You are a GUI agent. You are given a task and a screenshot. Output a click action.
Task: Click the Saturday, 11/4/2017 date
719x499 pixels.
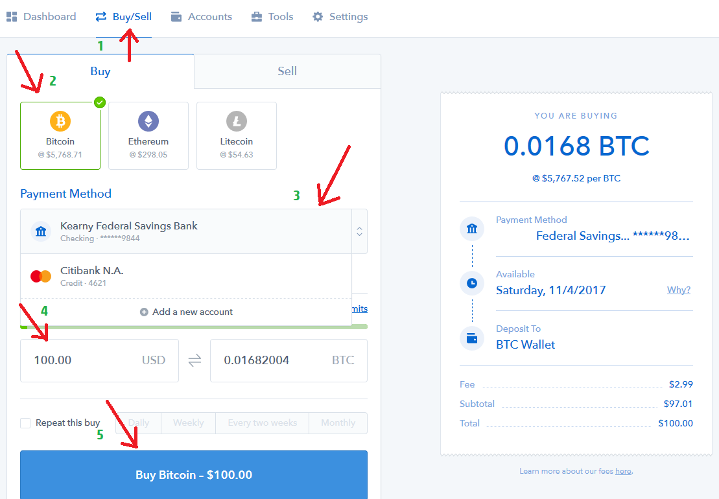coord(550,290)
